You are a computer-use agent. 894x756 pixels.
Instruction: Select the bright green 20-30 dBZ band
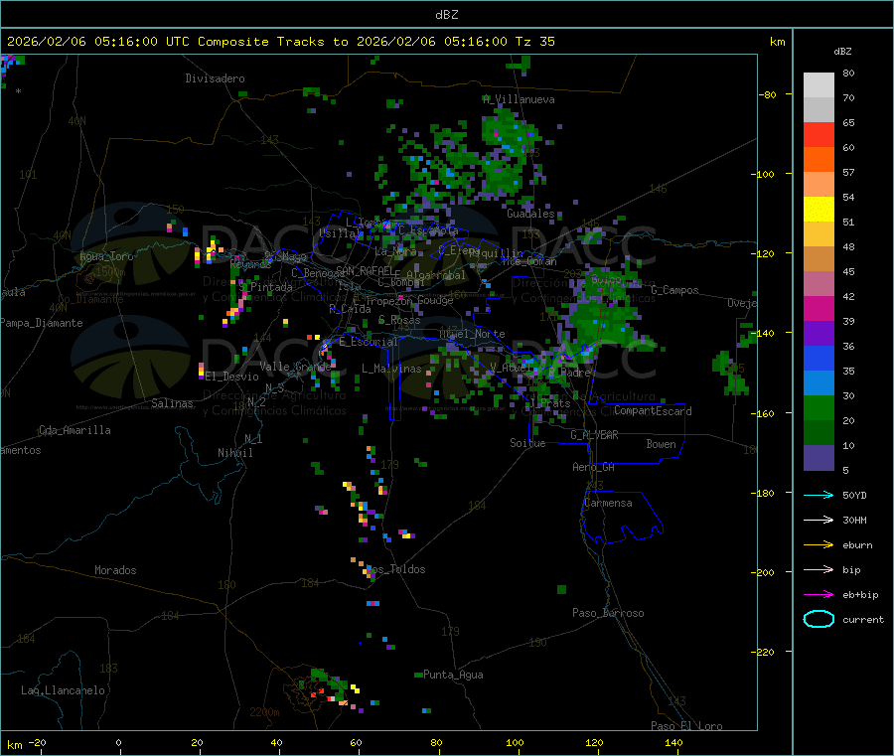(819, 407)
